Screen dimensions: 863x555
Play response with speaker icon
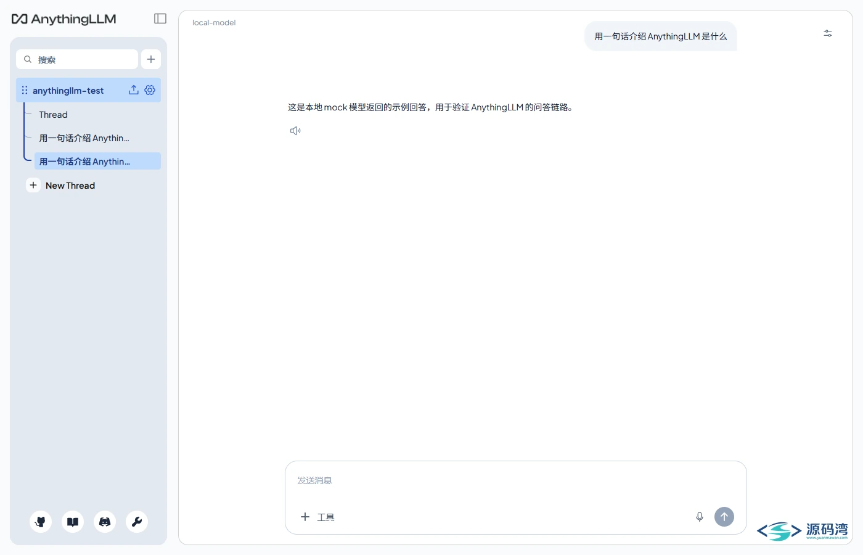295,131
